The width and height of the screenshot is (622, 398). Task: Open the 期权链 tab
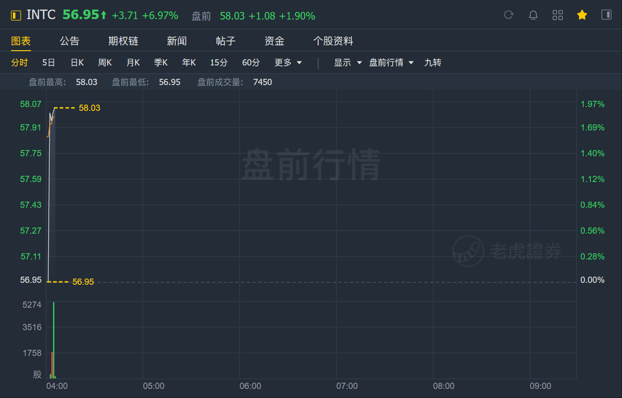123,41
